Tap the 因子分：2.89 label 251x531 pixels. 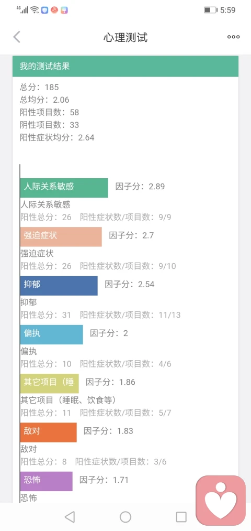point(140,187)
